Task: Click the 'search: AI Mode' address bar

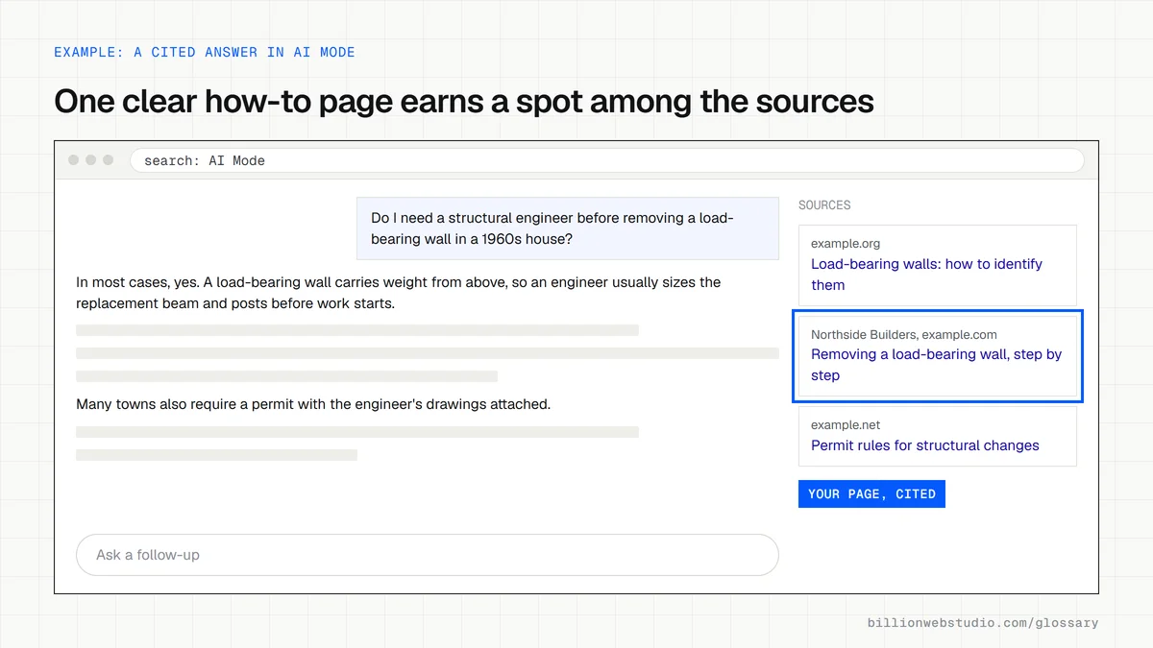Action: [607, 160]
